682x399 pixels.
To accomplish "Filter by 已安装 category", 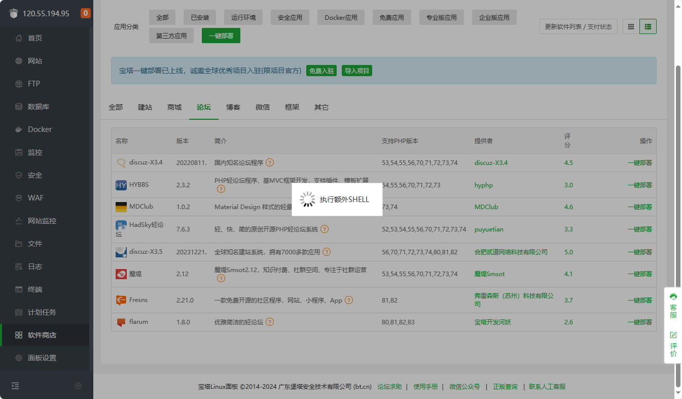I will pyautogui.click(x=200, y=17).
